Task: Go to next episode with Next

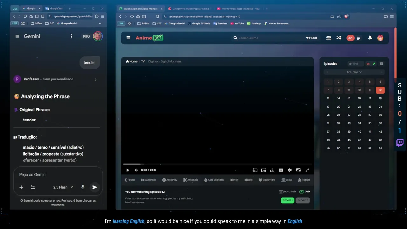Action: (x=248, y=180)
